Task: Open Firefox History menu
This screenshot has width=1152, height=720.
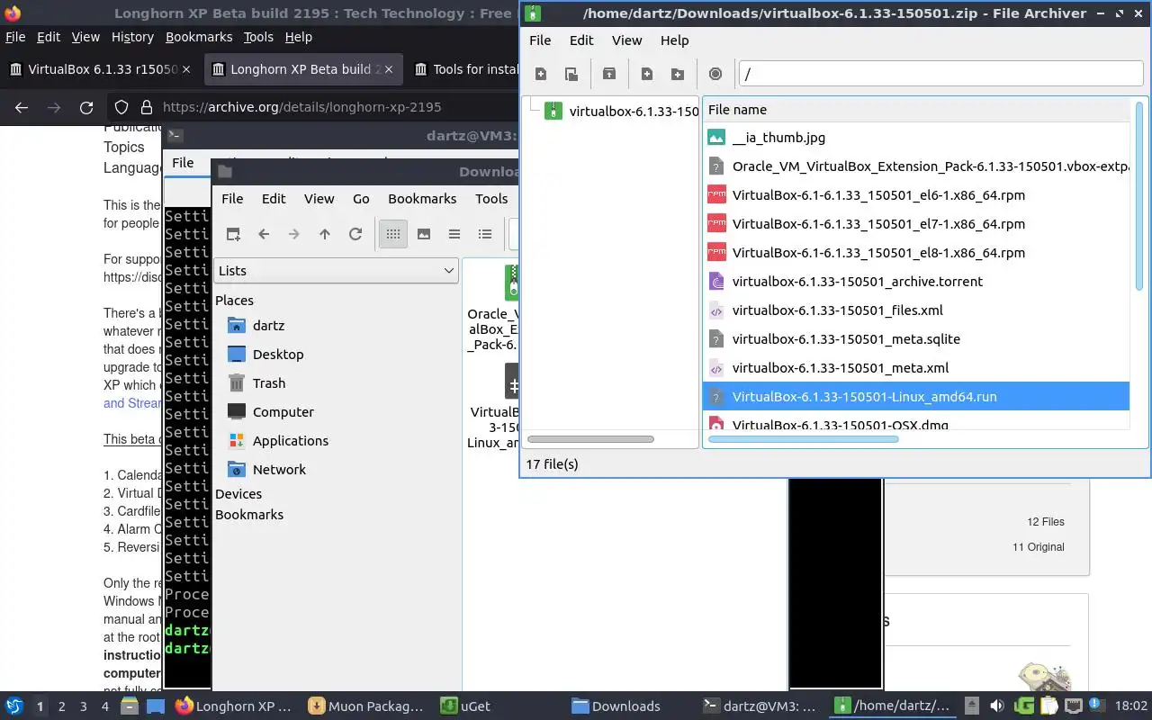Action: pos(132,37)
